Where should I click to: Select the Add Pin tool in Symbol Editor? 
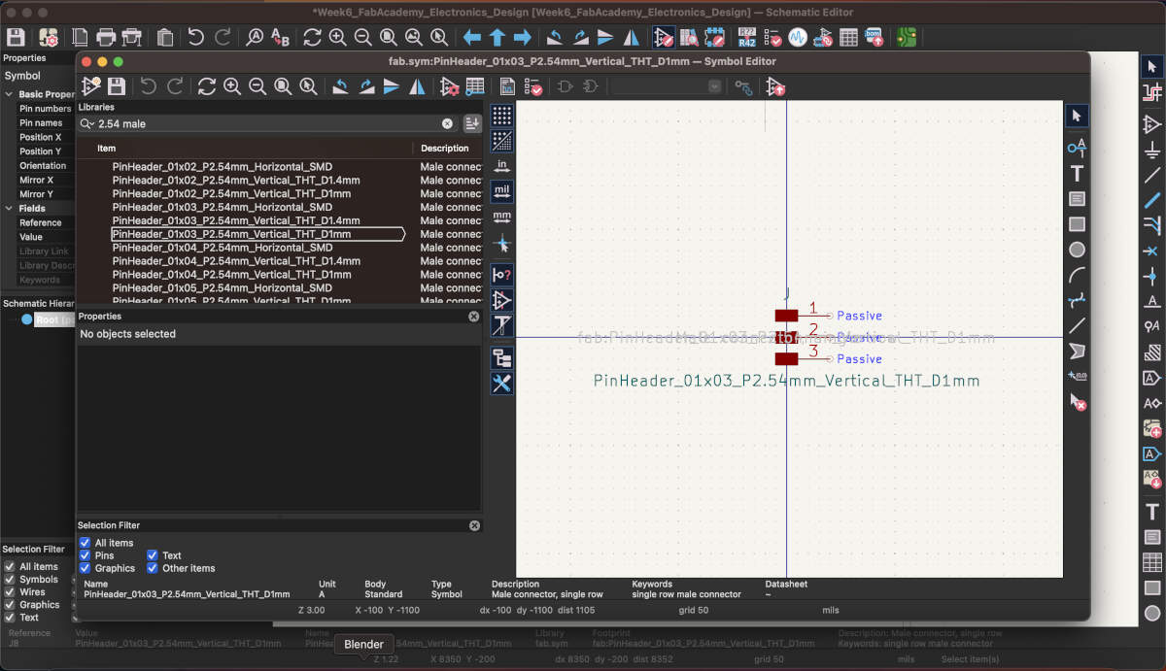[1077, 148]
